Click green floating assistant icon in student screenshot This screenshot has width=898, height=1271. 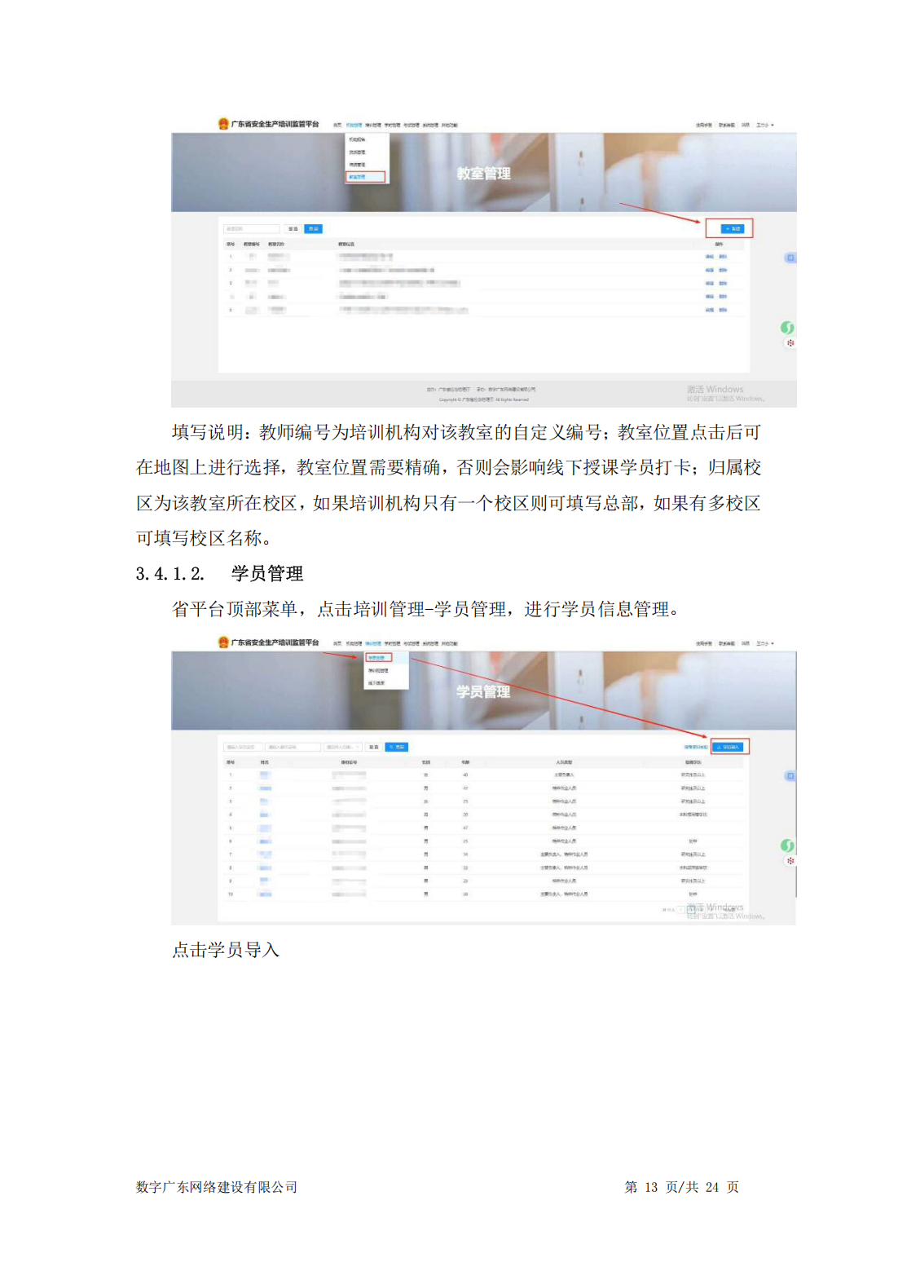(787, 846)
